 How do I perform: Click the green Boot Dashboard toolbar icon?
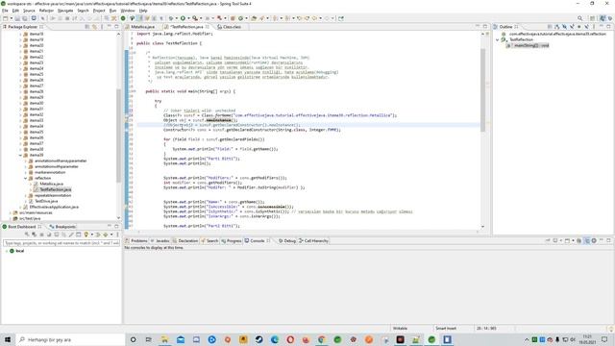[123, 18]
